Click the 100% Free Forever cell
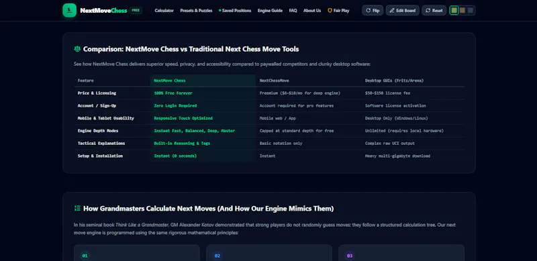 pos(173,93)
